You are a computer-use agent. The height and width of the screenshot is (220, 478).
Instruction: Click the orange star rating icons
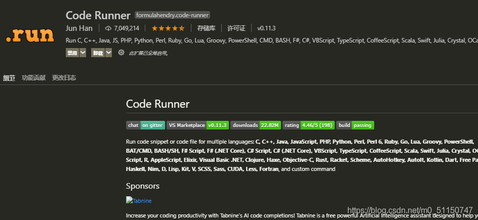[168, 28]
